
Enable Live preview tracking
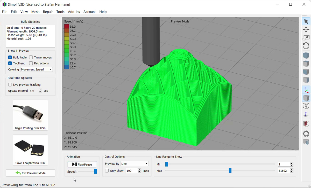(x=10, y=84)
